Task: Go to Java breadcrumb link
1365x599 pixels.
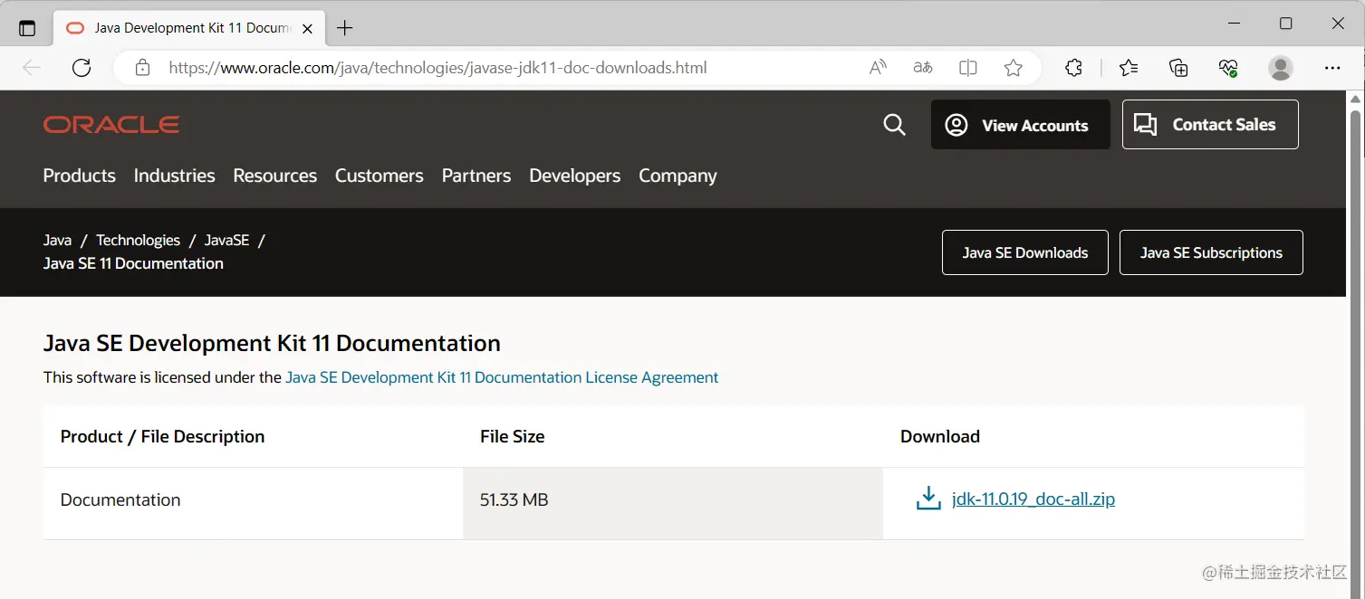Action: pyautogui.click(x=57, y=240)
